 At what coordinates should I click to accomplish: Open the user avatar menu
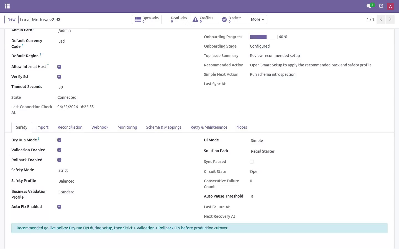[390, 6]
